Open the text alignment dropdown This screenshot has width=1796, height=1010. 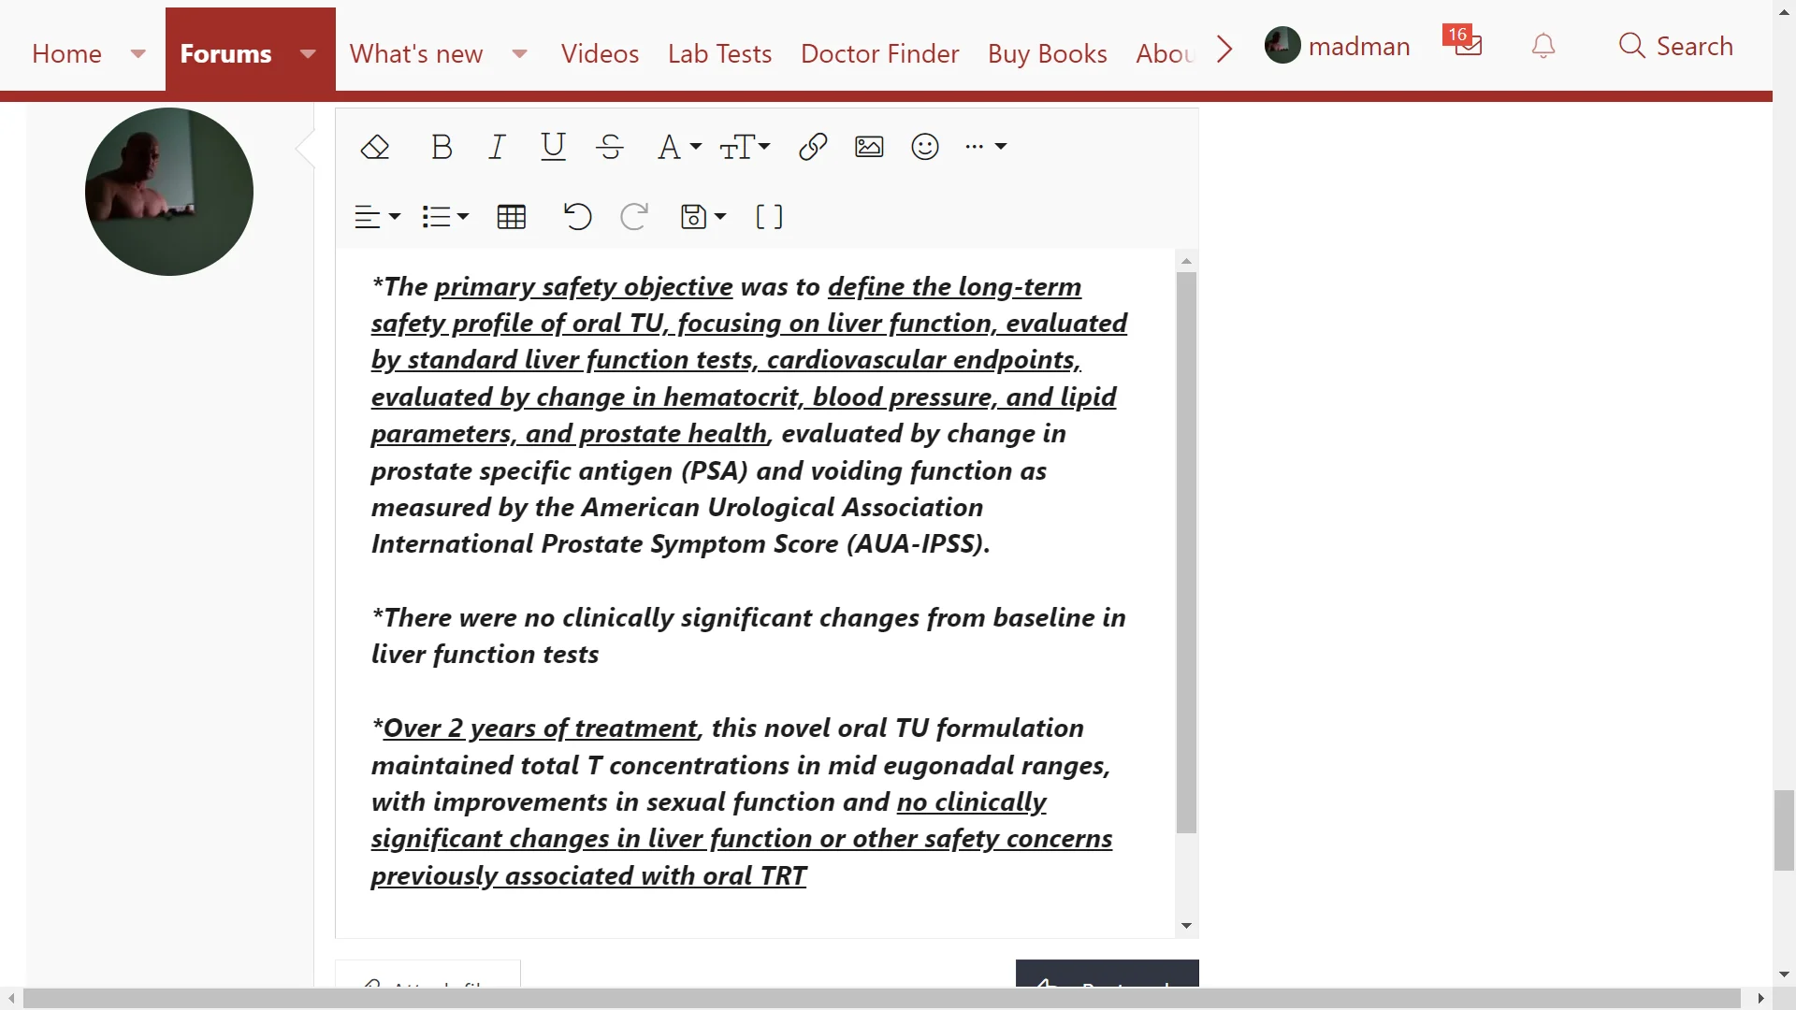click(377, 217)
